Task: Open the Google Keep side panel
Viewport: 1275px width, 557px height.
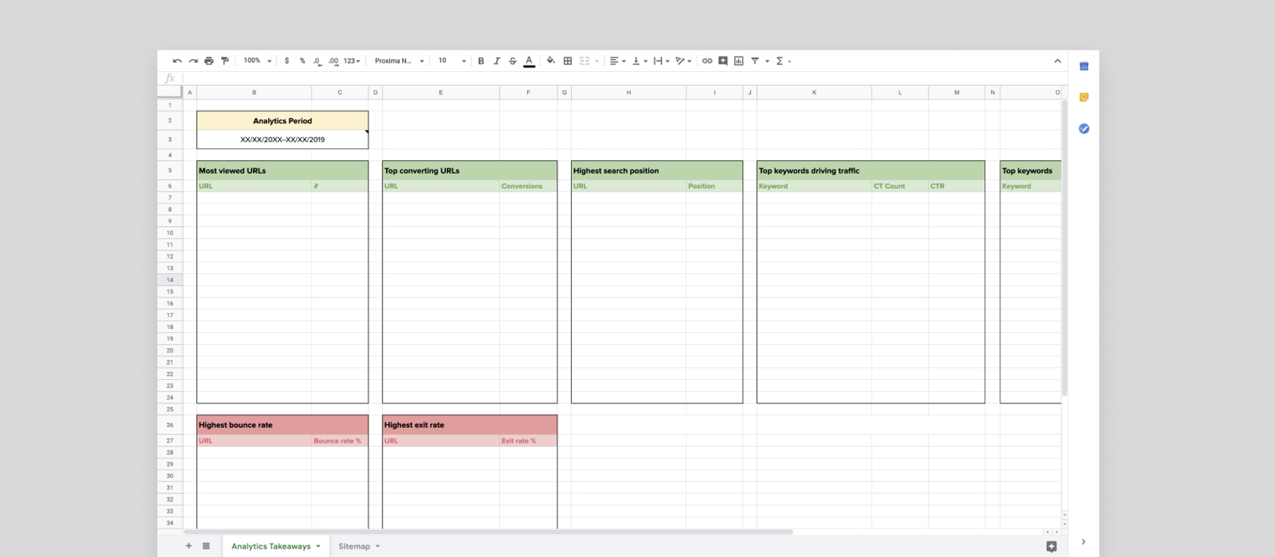Action: pyautogui.click(x=1084, y=98)
